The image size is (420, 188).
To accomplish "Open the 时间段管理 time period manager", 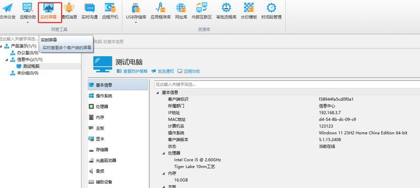I will coord(271,11).
